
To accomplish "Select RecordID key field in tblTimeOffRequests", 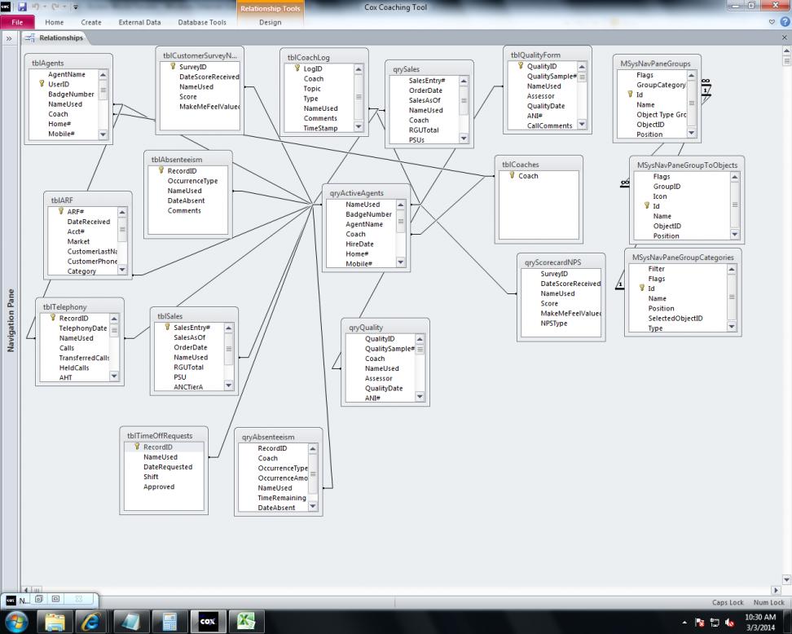I will pos(157,447).
